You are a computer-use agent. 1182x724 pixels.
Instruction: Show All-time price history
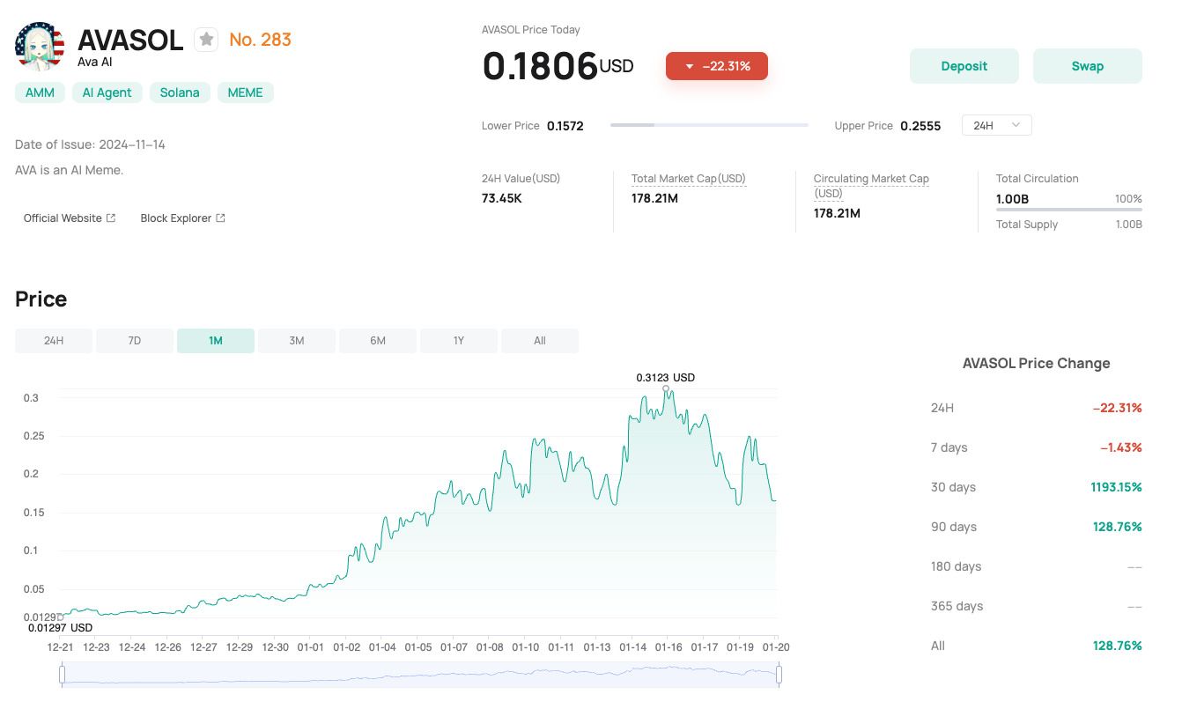point(540,341)
